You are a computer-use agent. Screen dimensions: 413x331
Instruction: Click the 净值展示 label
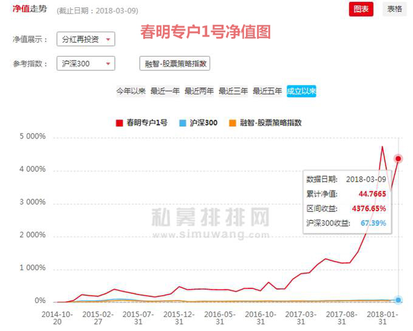(30, 39)
